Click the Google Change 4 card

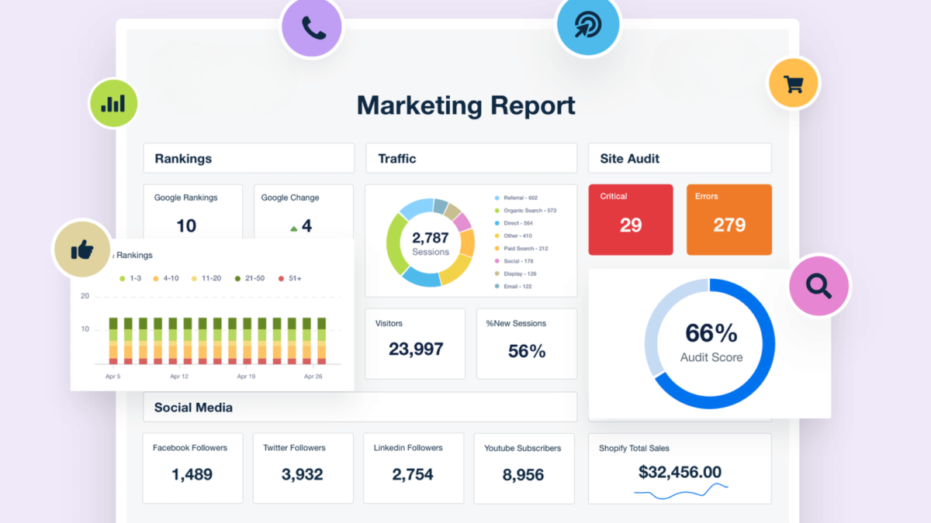303,212
